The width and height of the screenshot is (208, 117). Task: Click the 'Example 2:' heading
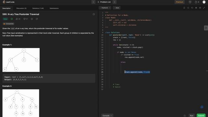7,86
